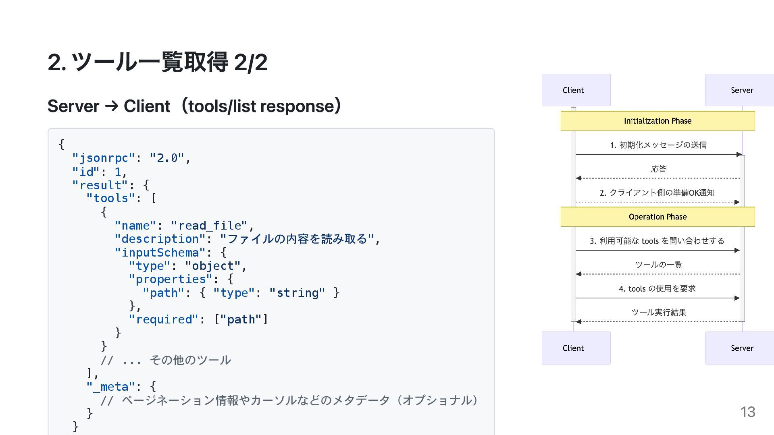Click the top Client box in diagram

(575, 90)
